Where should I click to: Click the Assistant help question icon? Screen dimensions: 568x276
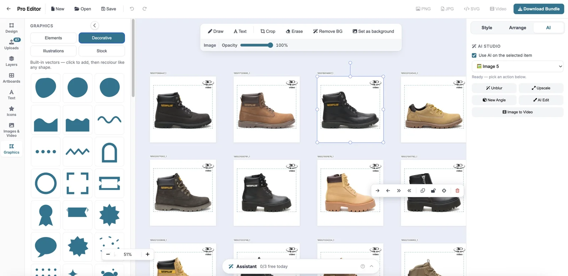[x=362, y=266]
